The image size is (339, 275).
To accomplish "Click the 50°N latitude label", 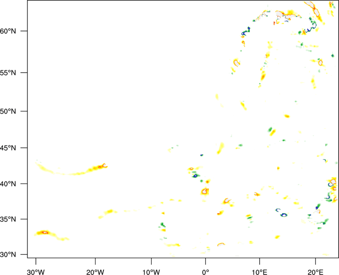I will pyautogui.click(x=8, y=111).
